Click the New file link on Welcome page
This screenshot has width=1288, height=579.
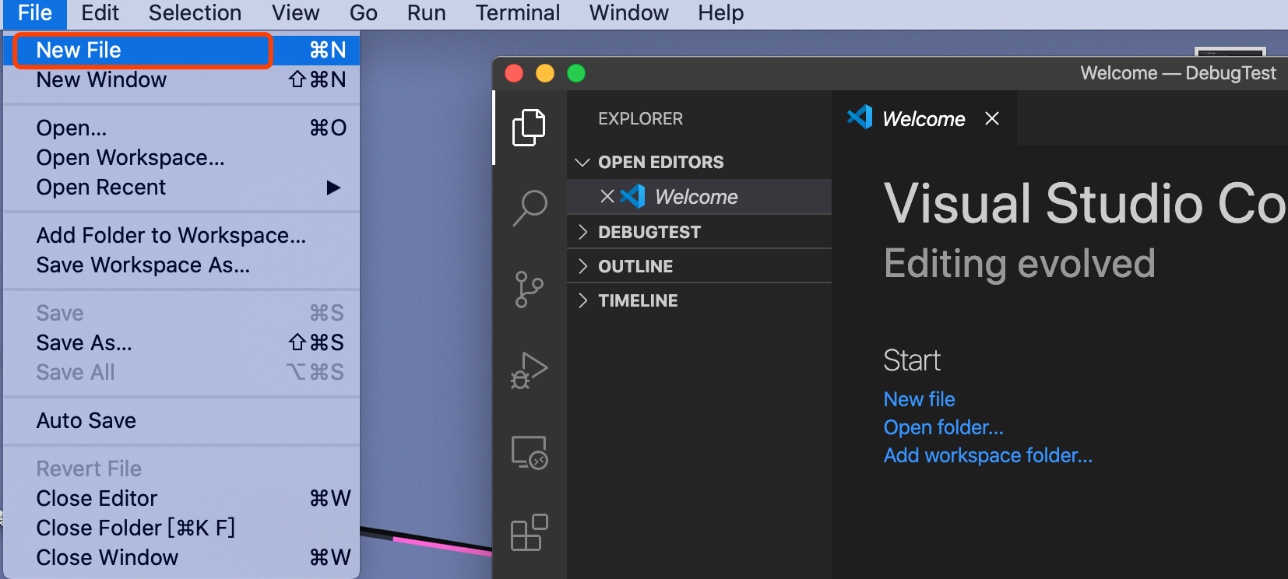pos(919,399)
